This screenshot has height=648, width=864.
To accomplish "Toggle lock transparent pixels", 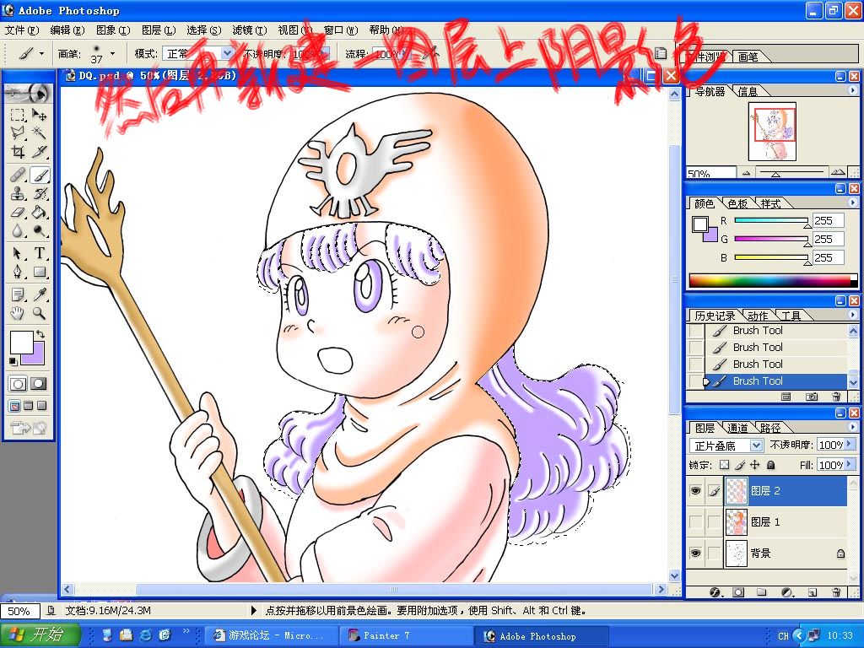I will (x=725, y=465).
